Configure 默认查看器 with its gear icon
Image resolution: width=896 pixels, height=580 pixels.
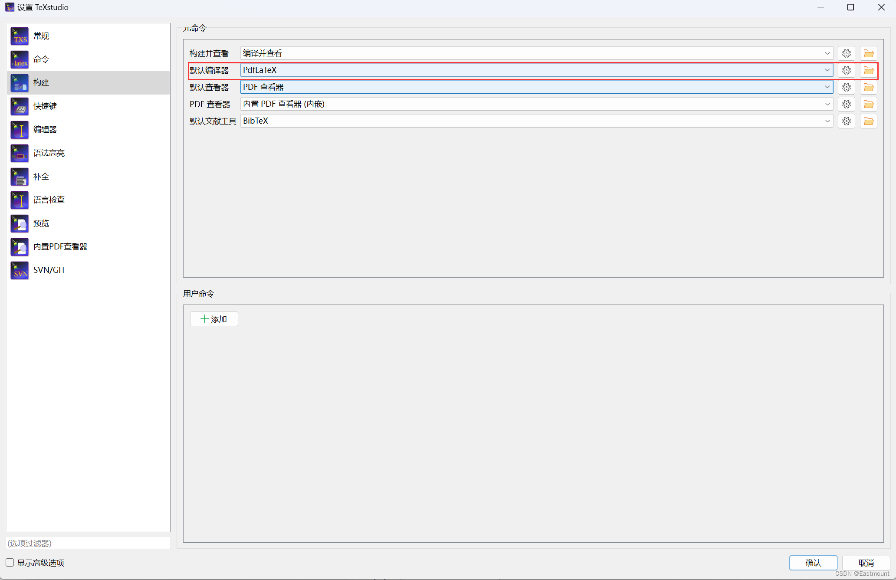[847, 87]
